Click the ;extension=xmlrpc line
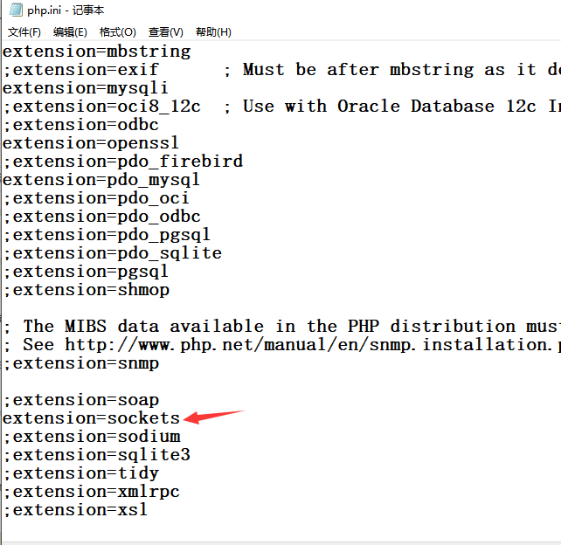This screenshot has height=545, width=561. coord(92,492)
